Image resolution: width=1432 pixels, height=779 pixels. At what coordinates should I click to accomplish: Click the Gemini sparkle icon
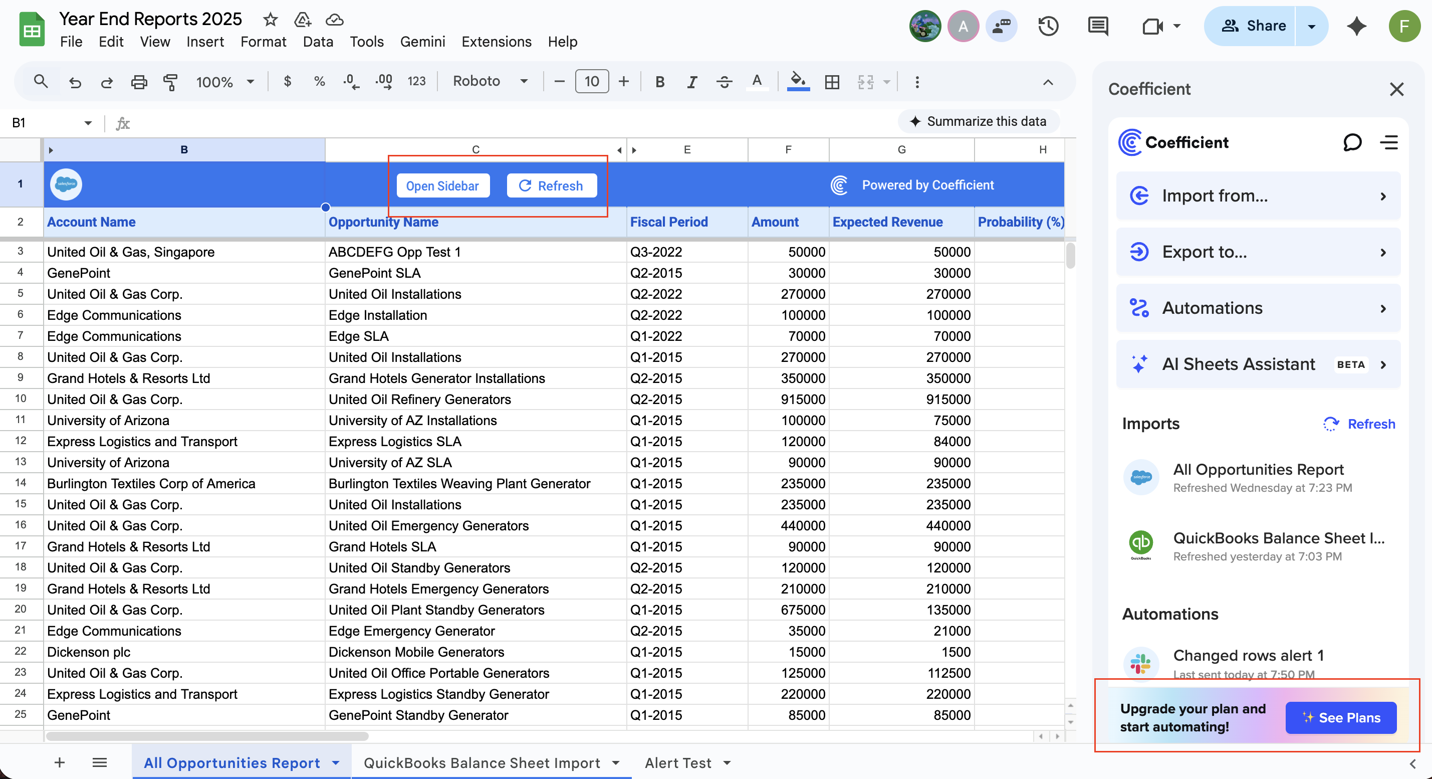pyautogui.click(x=1356, y=26)
